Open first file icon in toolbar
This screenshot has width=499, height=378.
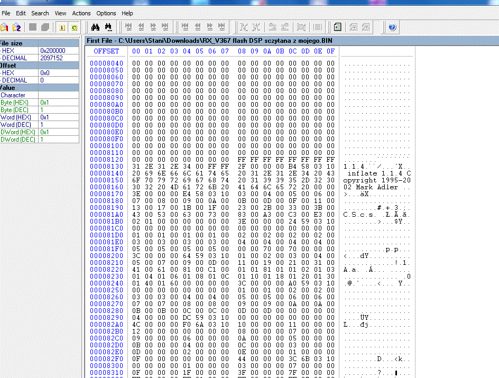[x=4, y=27]
